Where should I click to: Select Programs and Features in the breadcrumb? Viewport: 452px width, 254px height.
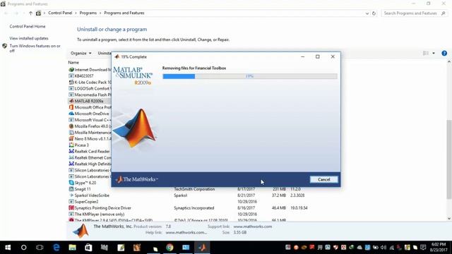[x=124, y=13]
